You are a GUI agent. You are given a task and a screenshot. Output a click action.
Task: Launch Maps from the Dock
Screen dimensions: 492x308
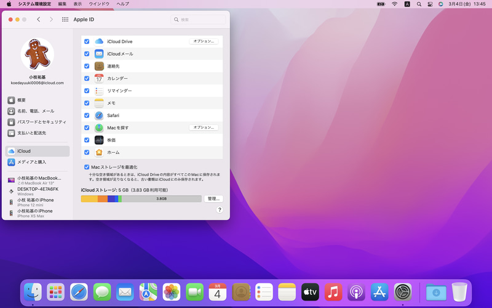tap(148, 292)
